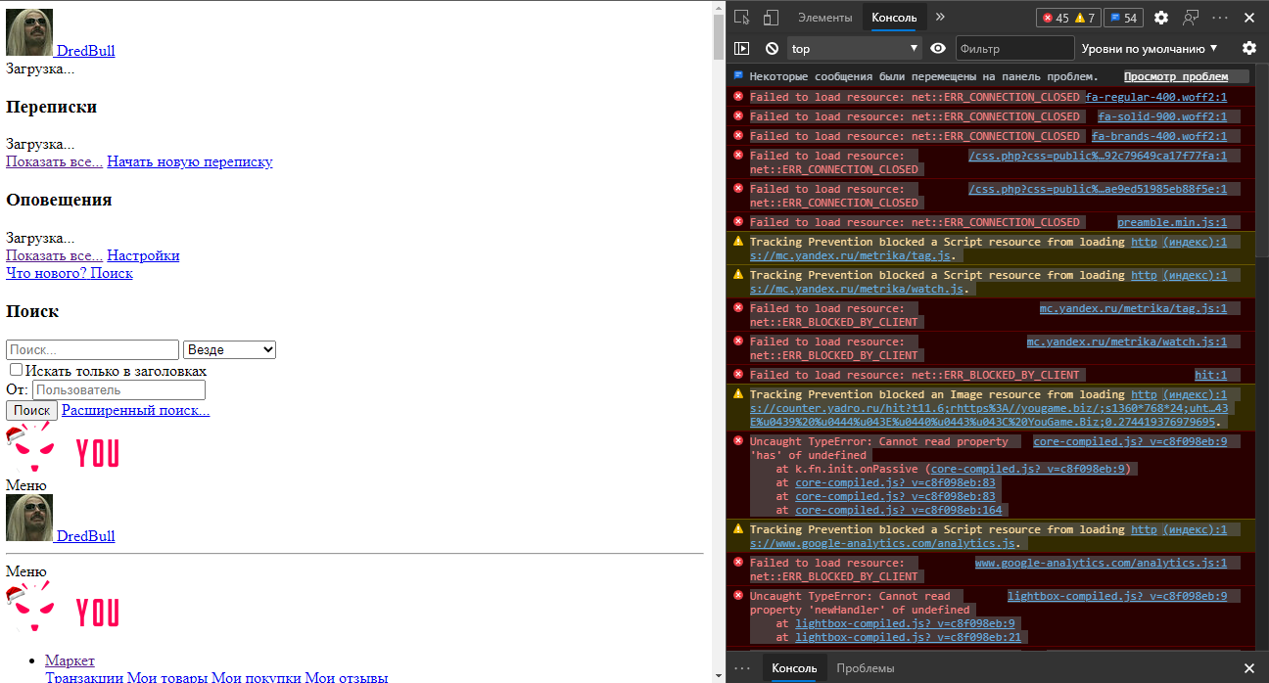Click the 45 errors counter badge
This screenshot has width=1269, height=683.
click(x=1050, y=17)
